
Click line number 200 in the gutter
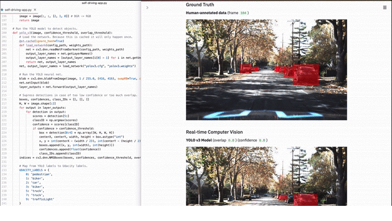click(4, 33)
